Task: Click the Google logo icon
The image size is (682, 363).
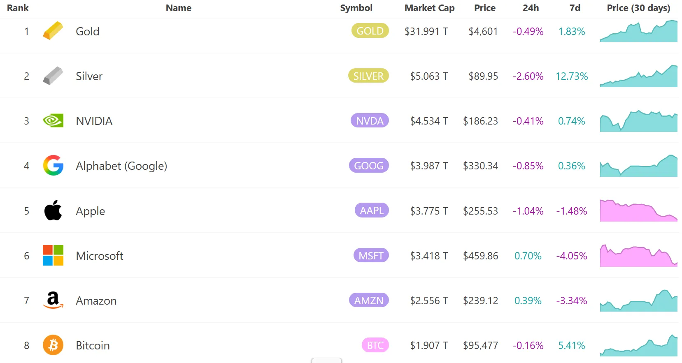Action: (x=53, y=165)
